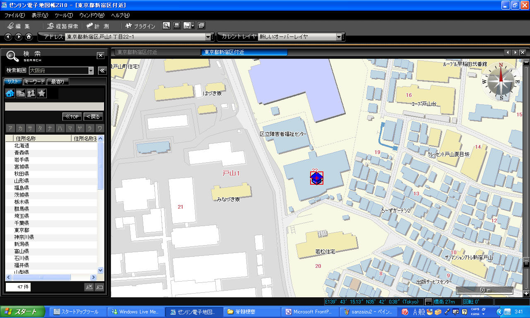
Task: Click the print icon in toolbar
Action: 177,26
